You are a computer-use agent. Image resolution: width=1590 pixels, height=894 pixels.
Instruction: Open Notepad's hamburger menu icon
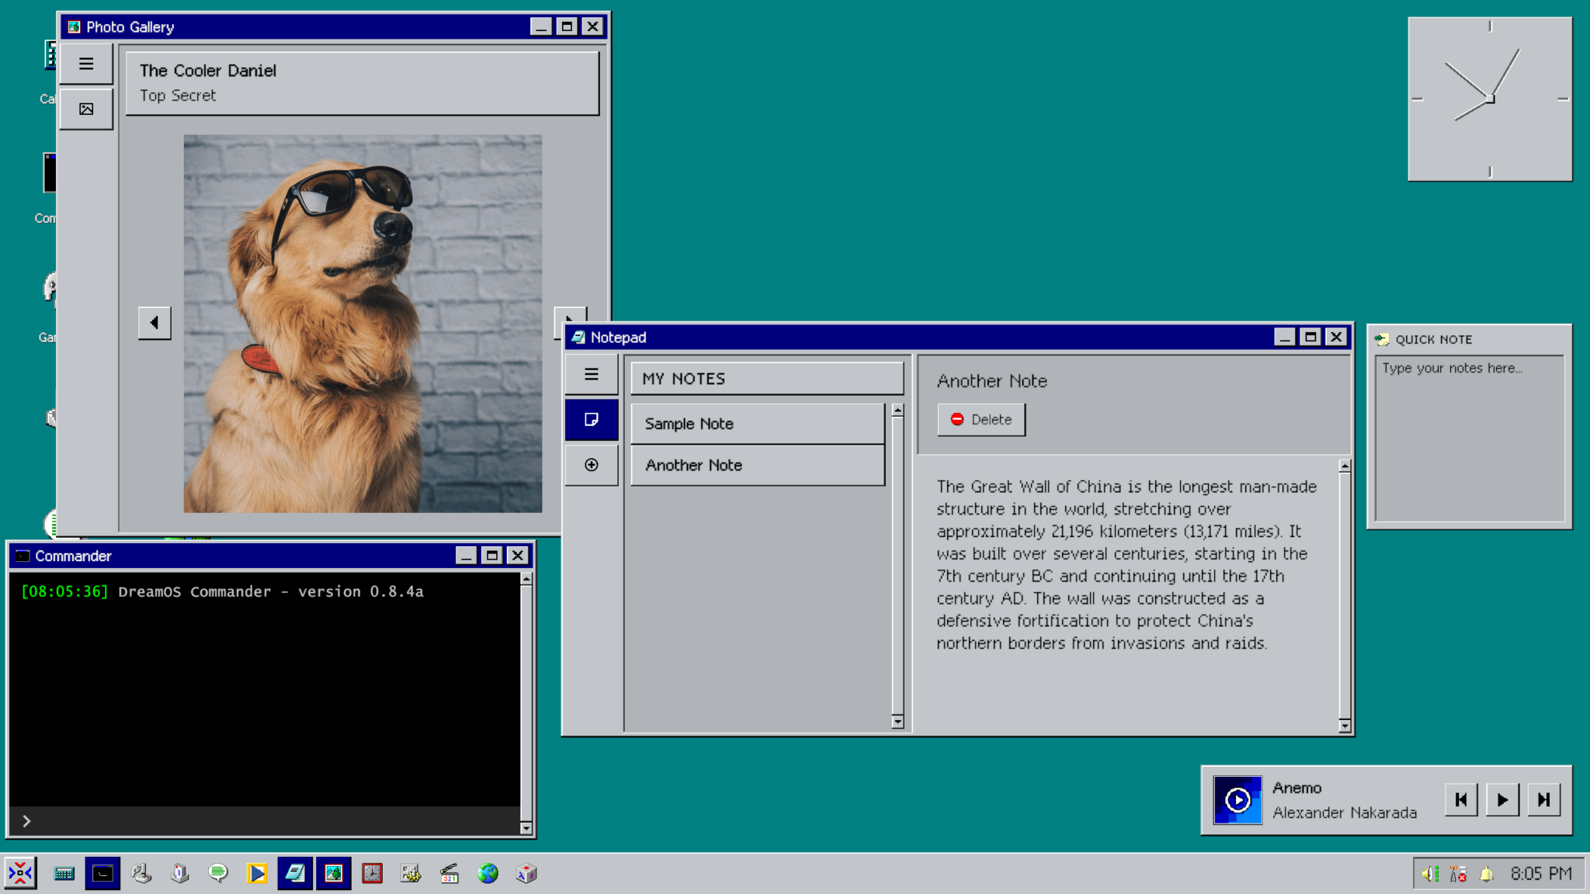[591, 375]
